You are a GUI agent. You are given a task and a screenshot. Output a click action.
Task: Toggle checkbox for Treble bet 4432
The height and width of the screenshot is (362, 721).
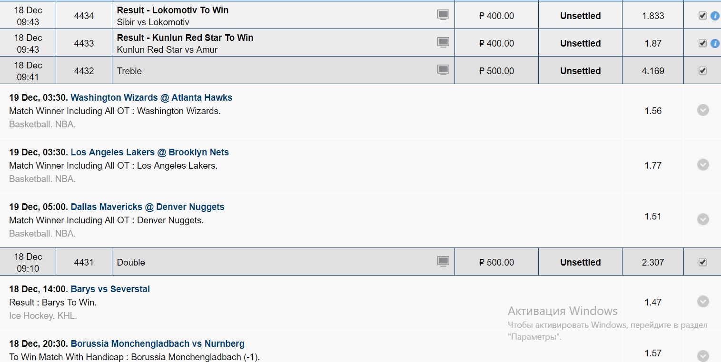click(702, 71)
